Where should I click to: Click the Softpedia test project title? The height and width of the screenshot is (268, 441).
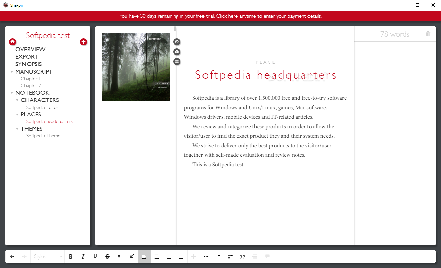pos(48,35)
